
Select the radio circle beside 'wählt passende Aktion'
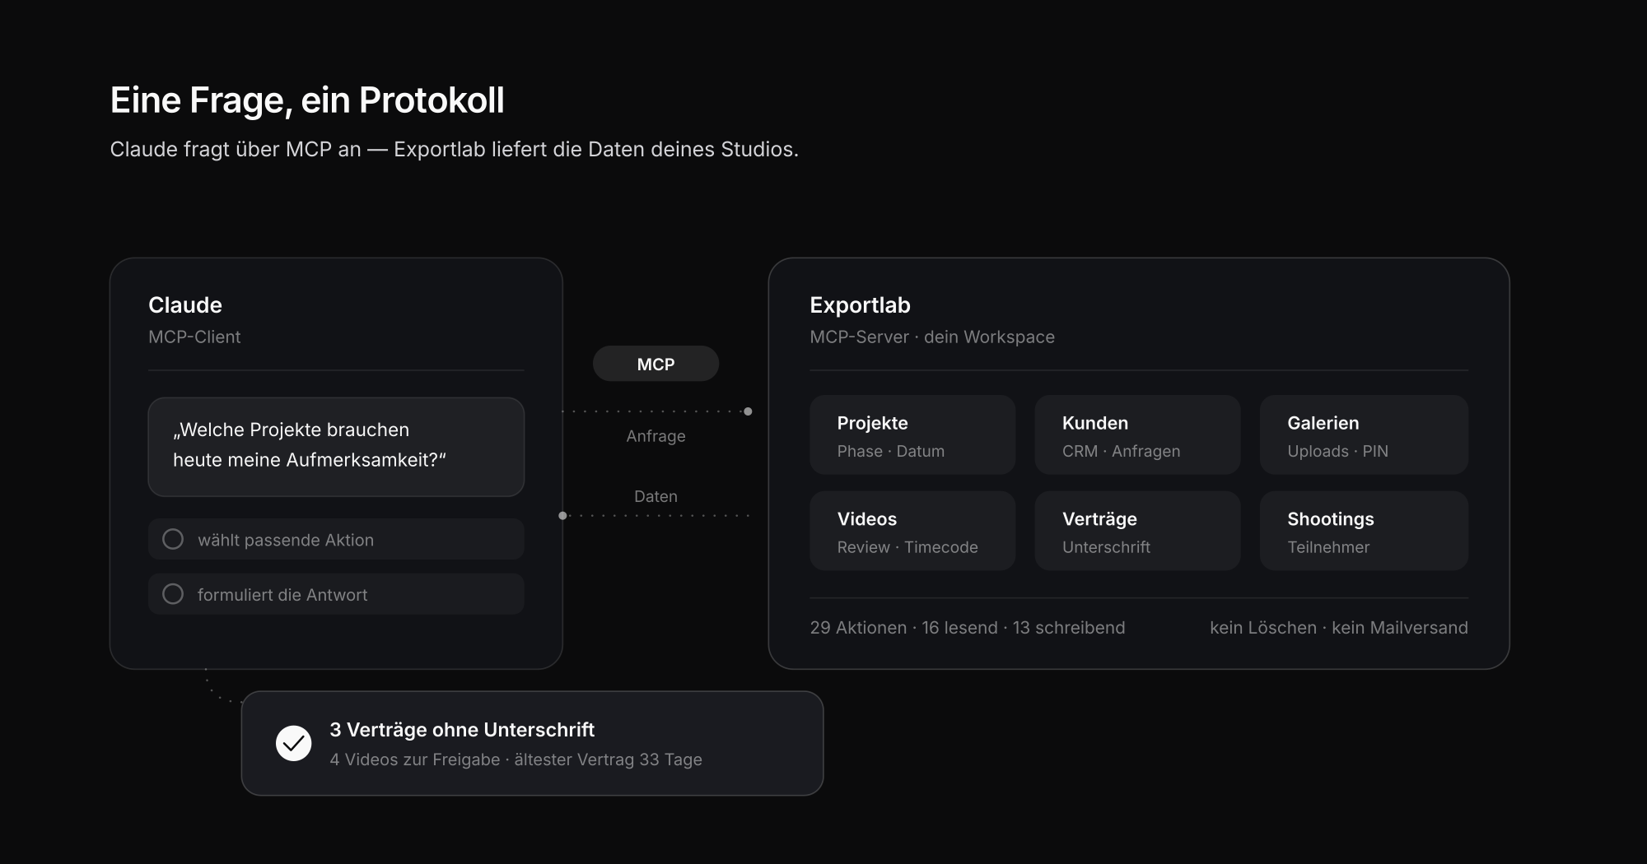point(173,539)
